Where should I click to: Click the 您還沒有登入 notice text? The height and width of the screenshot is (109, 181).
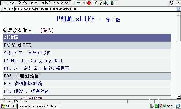[18, 30]
